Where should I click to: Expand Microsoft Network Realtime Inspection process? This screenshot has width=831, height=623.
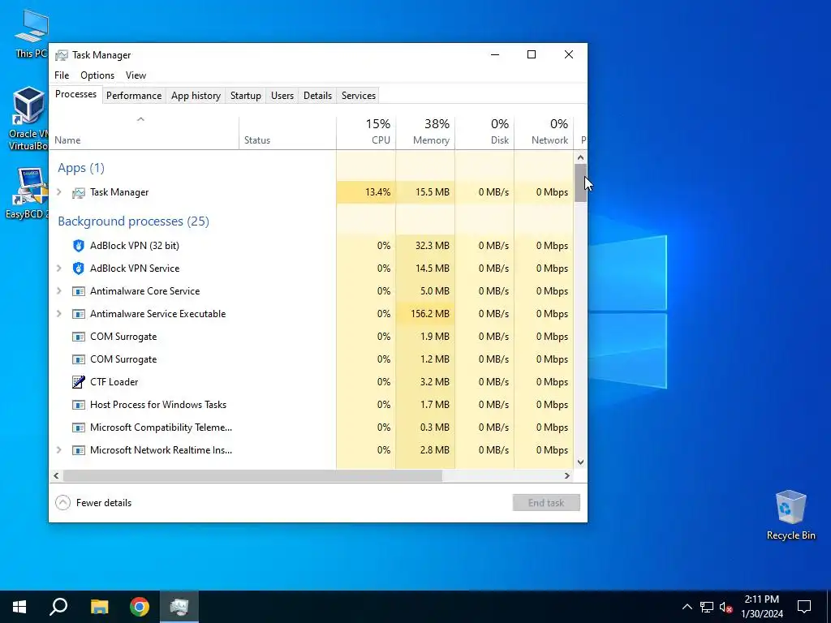pyautogui.click(x=59, y=450)
